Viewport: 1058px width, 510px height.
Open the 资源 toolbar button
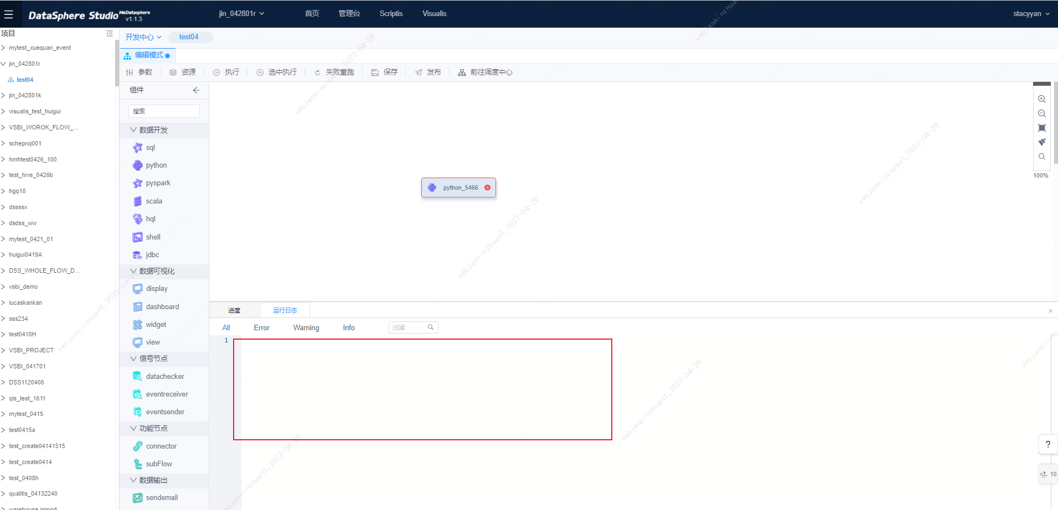click(183, 72)
